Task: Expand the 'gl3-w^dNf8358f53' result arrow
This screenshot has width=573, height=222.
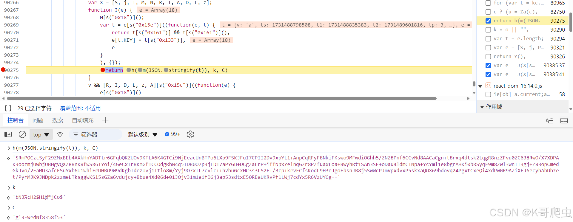Action: tap(9, 218)
